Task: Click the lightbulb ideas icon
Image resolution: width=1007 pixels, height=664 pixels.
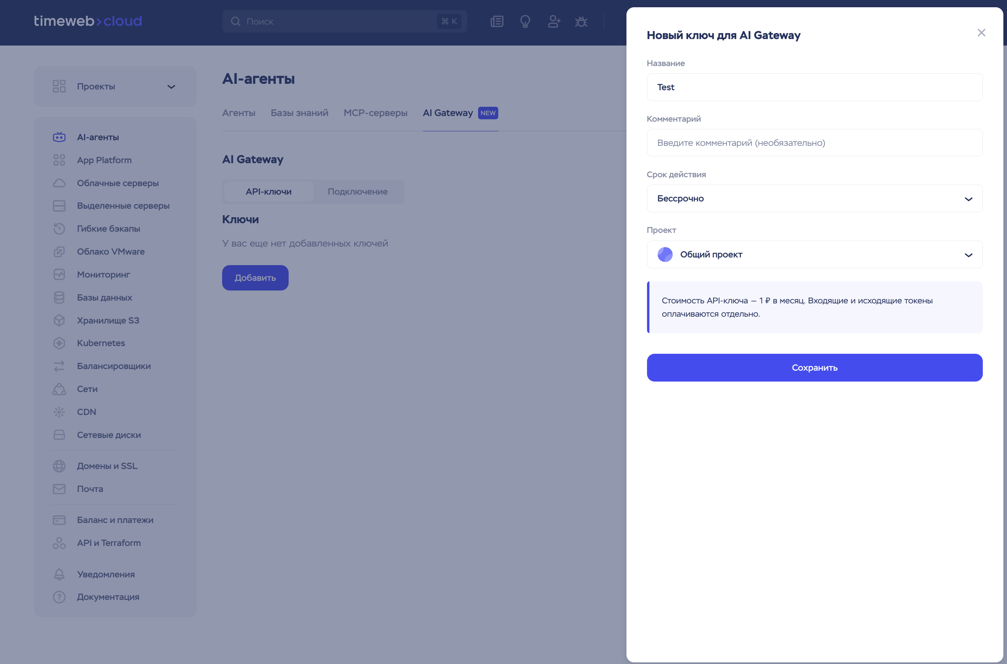Action: point(525,21)
